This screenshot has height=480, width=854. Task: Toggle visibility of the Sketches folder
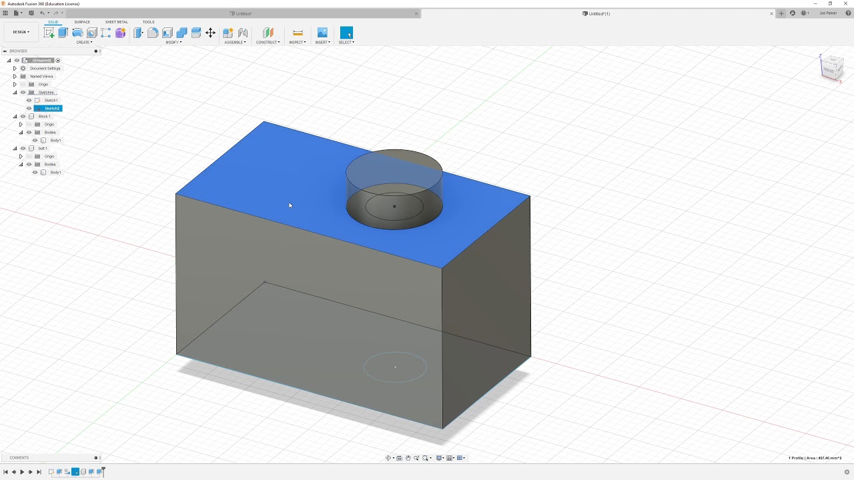pyautogui.click(x=23, y=93)
